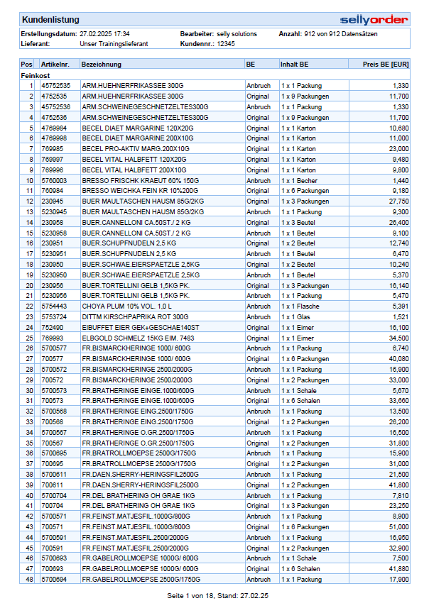Select BECEL PRO-AKTIV MARG.200X10G
The height and width of the screenshot is (608, 429).
136,148
